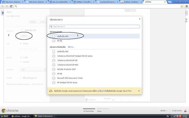The height and width of the screenshot is (118, 189).
Task: Click the orange shield tray icon
Action: (x=180, y=116)
